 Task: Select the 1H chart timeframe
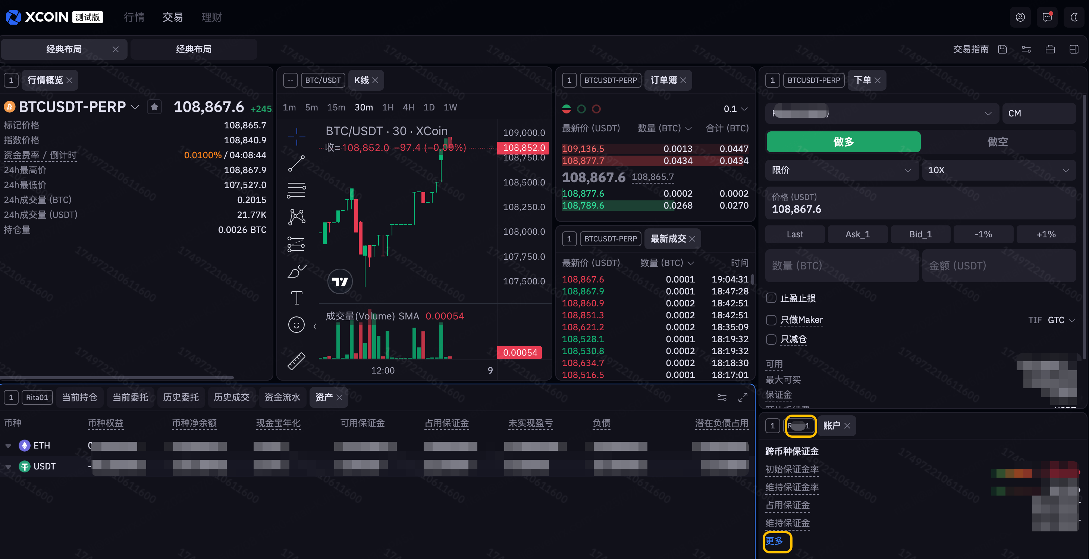click(387, 107)
